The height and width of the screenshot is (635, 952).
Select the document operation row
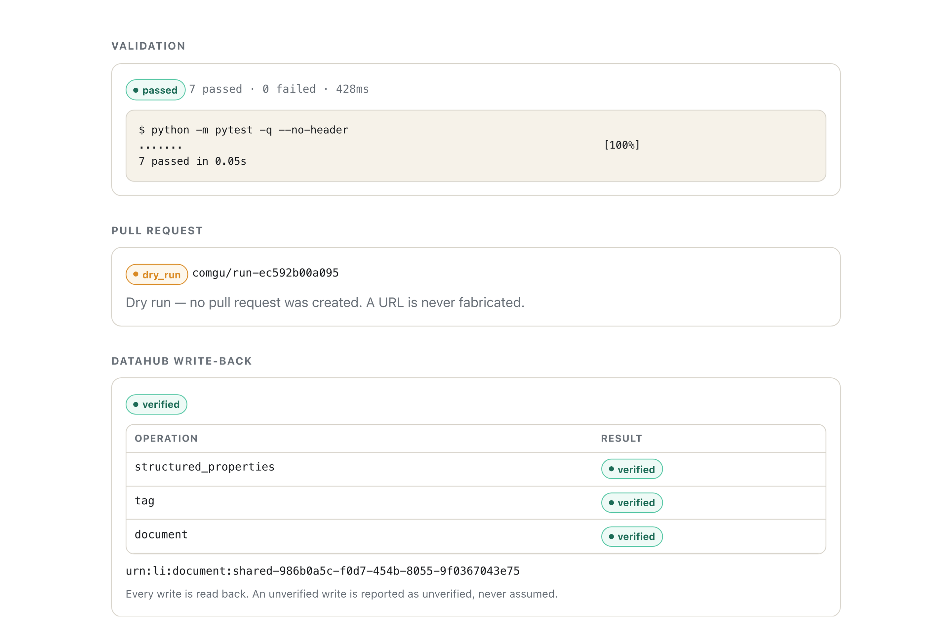476,536
